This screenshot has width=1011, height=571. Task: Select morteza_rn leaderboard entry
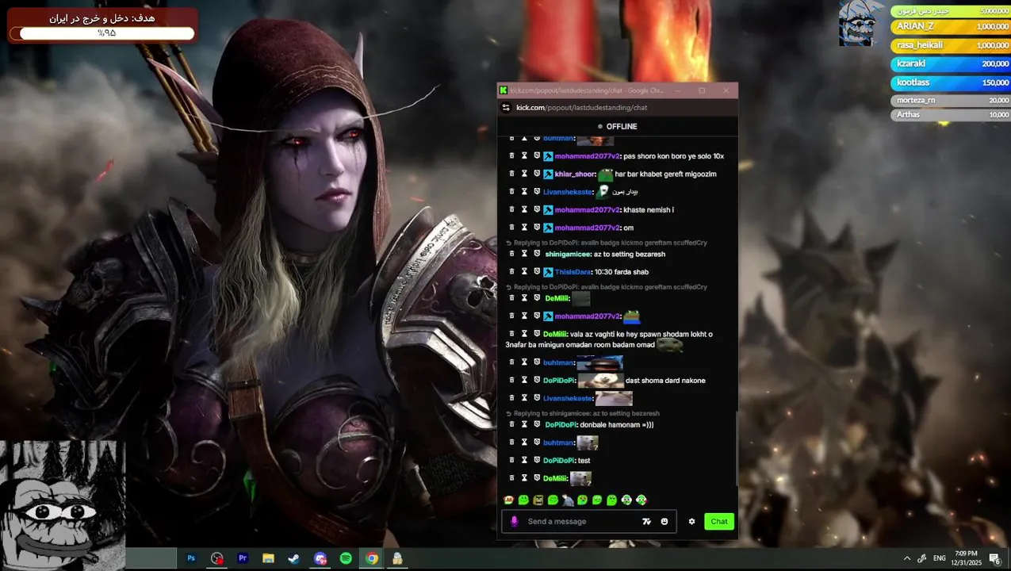click(x=951, y=100)
